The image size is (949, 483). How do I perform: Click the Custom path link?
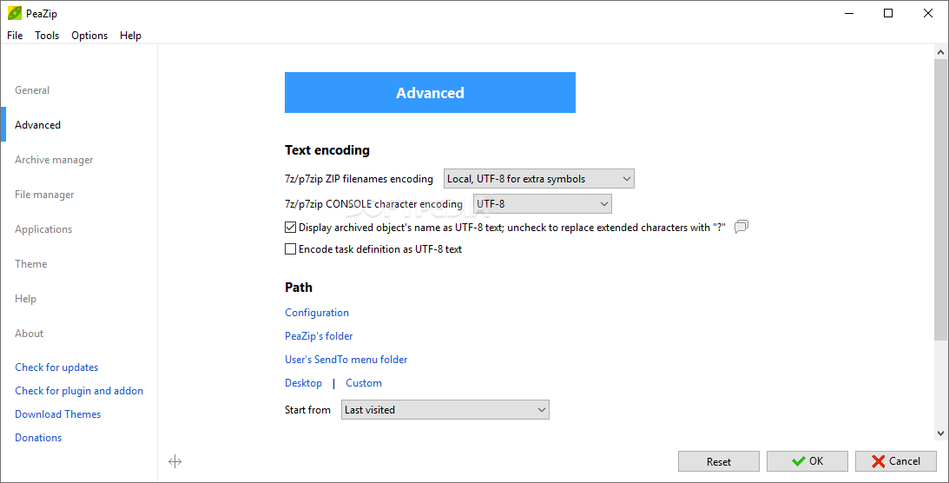pos(364,383)
